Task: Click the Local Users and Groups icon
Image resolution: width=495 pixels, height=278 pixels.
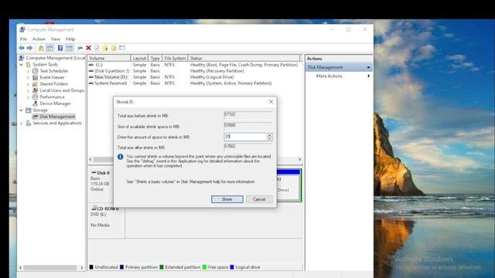Action: [36, 90]
